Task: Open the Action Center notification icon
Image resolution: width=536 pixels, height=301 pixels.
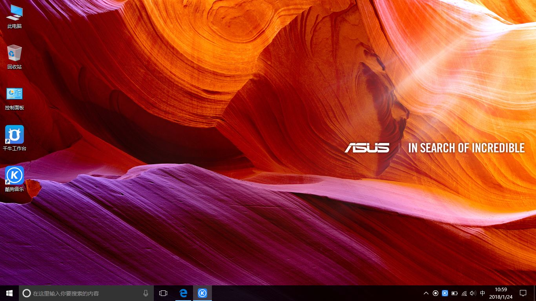Action: tap(523, 293)
